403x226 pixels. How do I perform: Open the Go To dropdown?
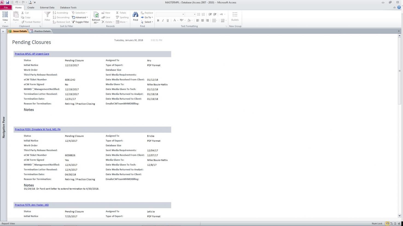147,18
